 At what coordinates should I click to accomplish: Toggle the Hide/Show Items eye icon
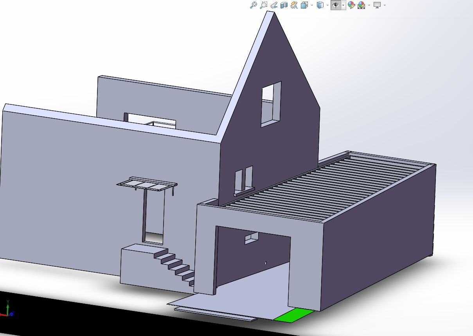click(336, 5)
